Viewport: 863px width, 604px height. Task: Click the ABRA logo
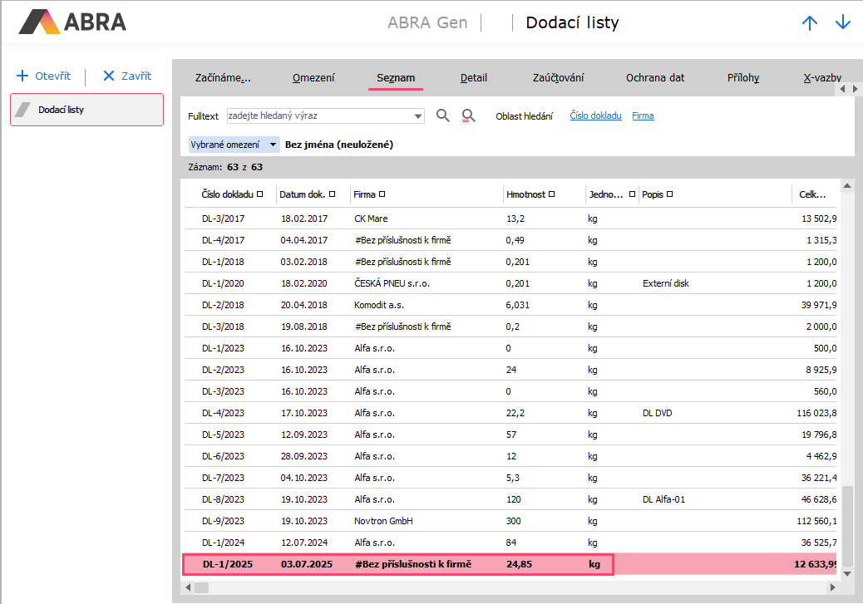pos(72,22)
